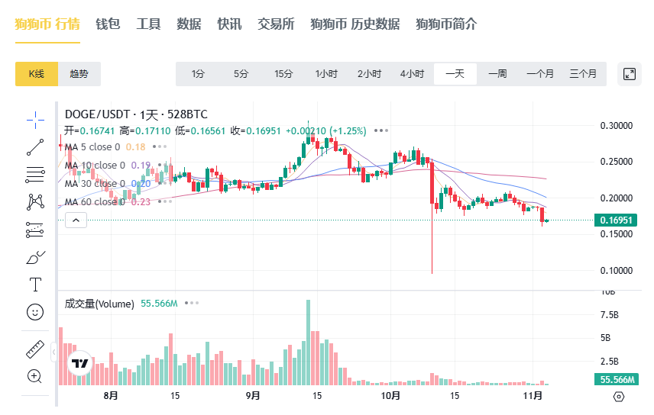Viewport: 654px width, 415px height.
Task: Switch chart to 趋势 view
Action: pyautogui.click(x=79, y=74)
